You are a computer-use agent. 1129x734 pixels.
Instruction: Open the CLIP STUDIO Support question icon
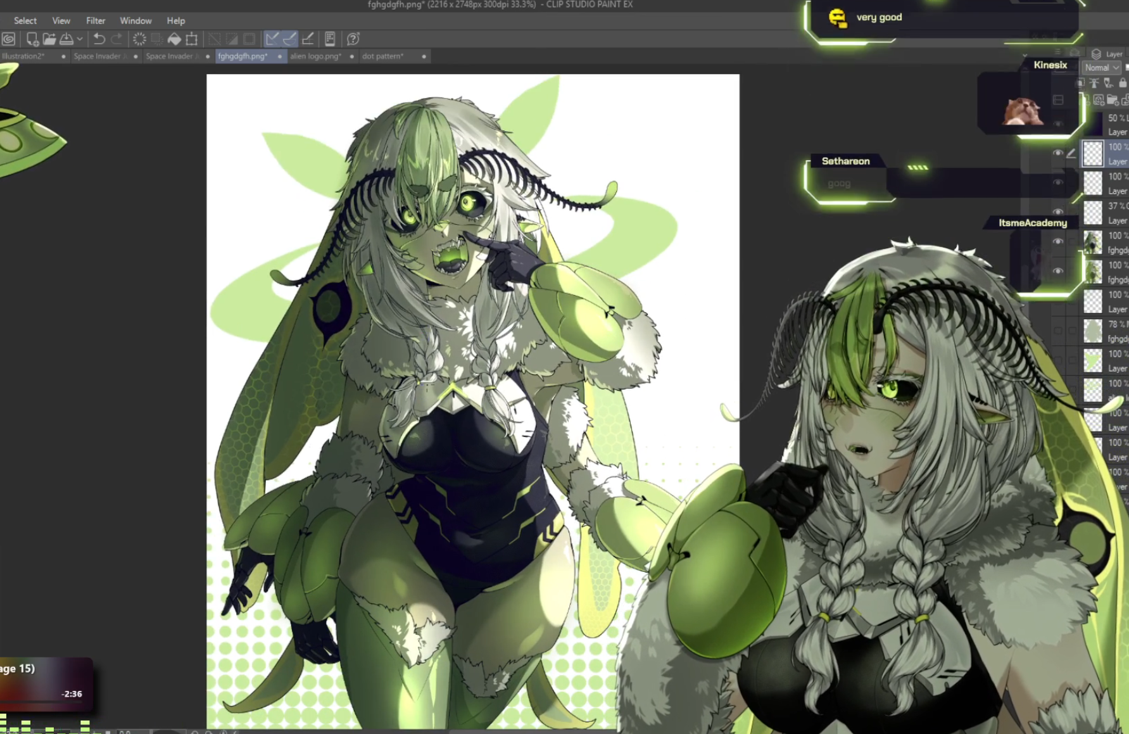[353, 39]
